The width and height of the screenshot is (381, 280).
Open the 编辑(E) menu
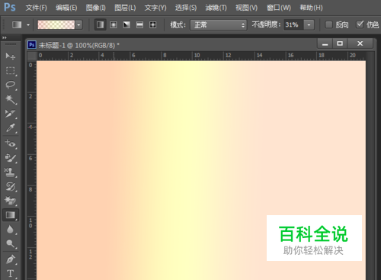click(66, 8)
